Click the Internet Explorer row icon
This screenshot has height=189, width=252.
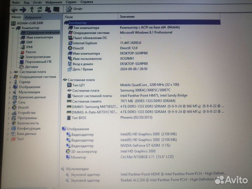[70, 43]
